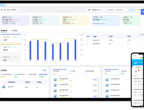Click the Shangping001 product icon
144x110 pixels.
(x=55, y=80)
